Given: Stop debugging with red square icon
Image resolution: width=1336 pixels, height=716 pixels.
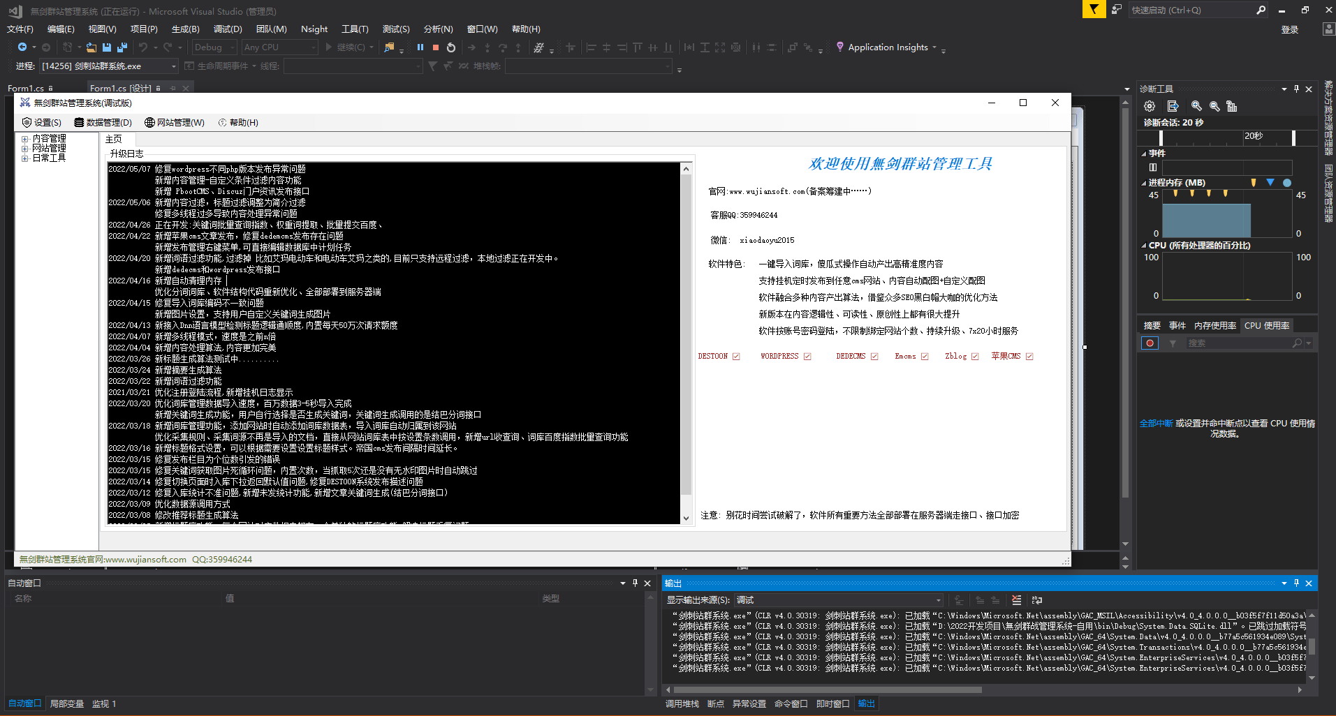Looking at the screenshot, I should [436, 47].
